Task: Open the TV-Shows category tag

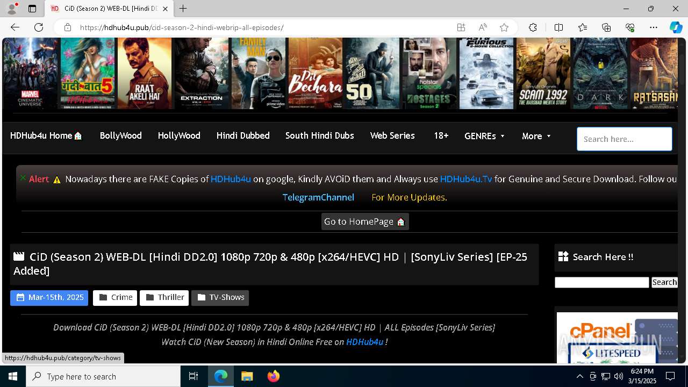Action: pyautogui.click(x=220, y=298)
